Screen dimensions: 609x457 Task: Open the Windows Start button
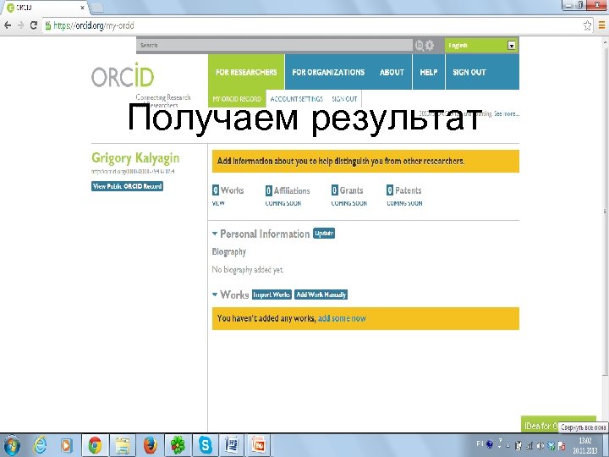(12, 445)
